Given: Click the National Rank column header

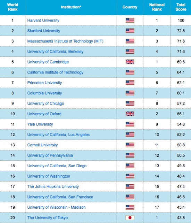Looking at the screenshot, I should (x=157, y=7).
